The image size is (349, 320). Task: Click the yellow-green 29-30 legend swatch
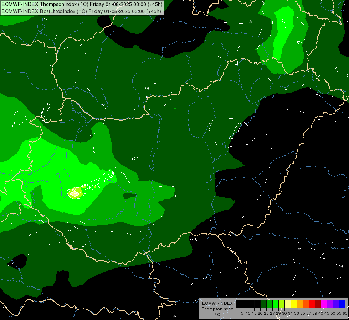click(x=282, y=304)
